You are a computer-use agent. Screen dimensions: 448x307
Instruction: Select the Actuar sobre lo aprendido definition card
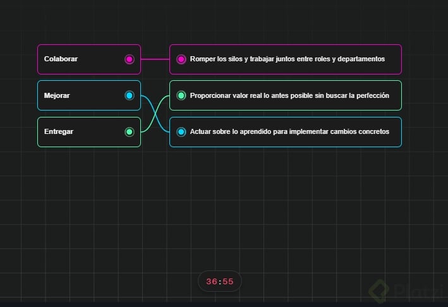click(286, 132)
